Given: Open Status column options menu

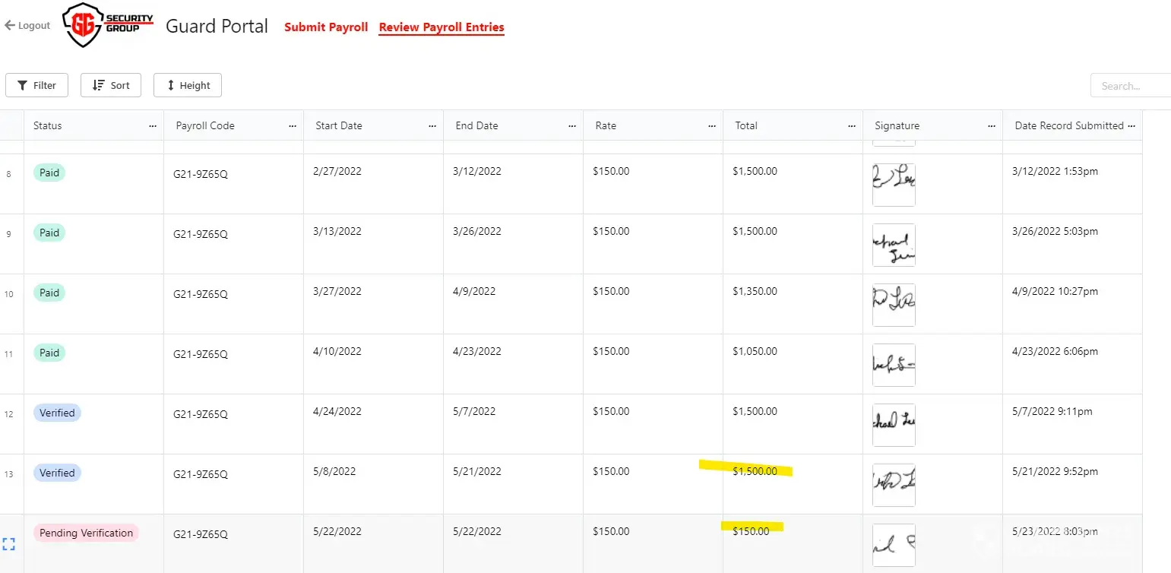Looking at the screenshot, I should coord(153,126).
